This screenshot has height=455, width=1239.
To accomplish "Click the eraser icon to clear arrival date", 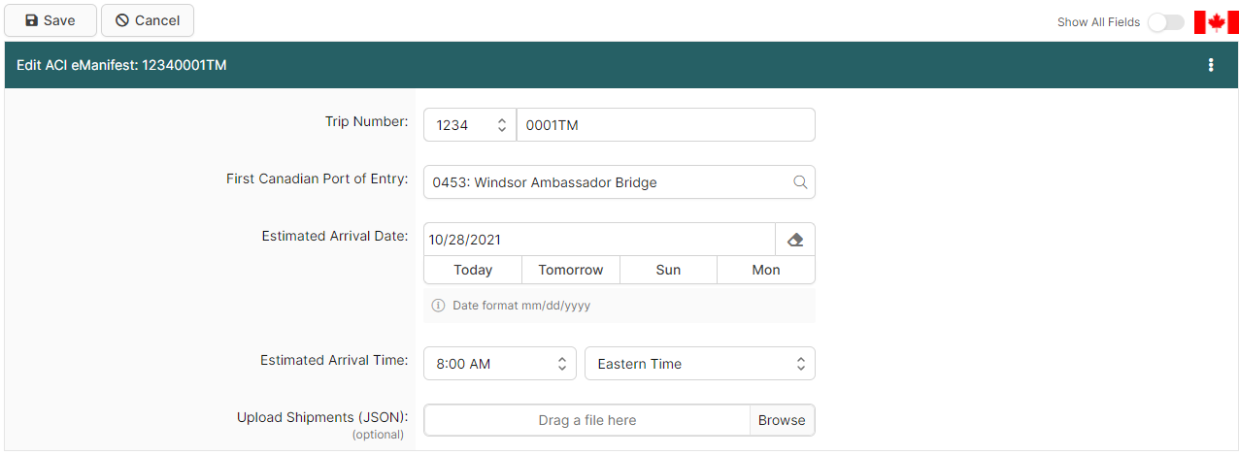I will [794, 240].
